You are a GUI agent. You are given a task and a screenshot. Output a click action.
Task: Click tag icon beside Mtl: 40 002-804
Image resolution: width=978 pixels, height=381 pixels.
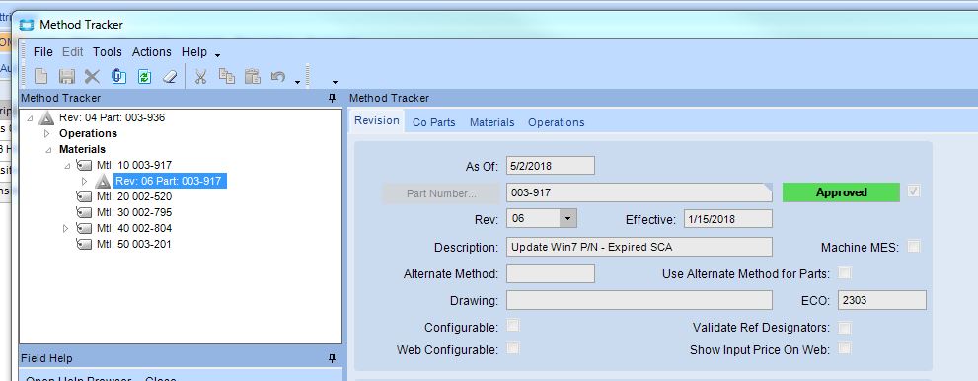84,228
